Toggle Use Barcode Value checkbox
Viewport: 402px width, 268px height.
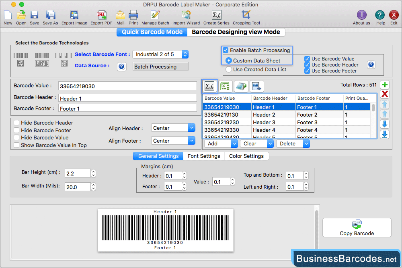pos(307,59)
